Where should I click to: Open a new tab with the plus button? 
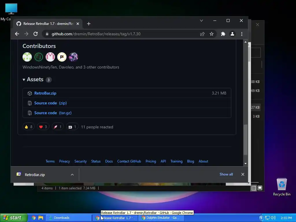tap(89, 24)
